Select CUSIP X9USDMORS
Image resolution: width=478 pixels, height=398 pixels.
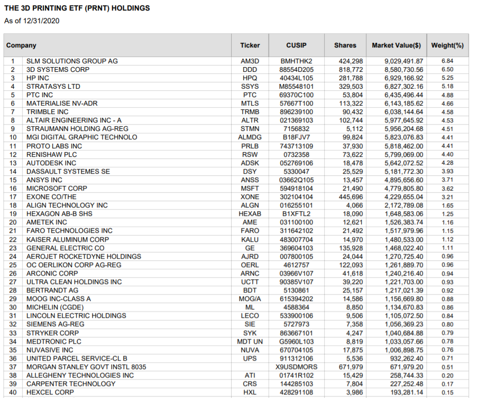296,367
